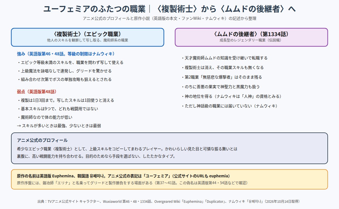Click bullet 魔術師なので体の能力が低い

[x=45, y=117]
